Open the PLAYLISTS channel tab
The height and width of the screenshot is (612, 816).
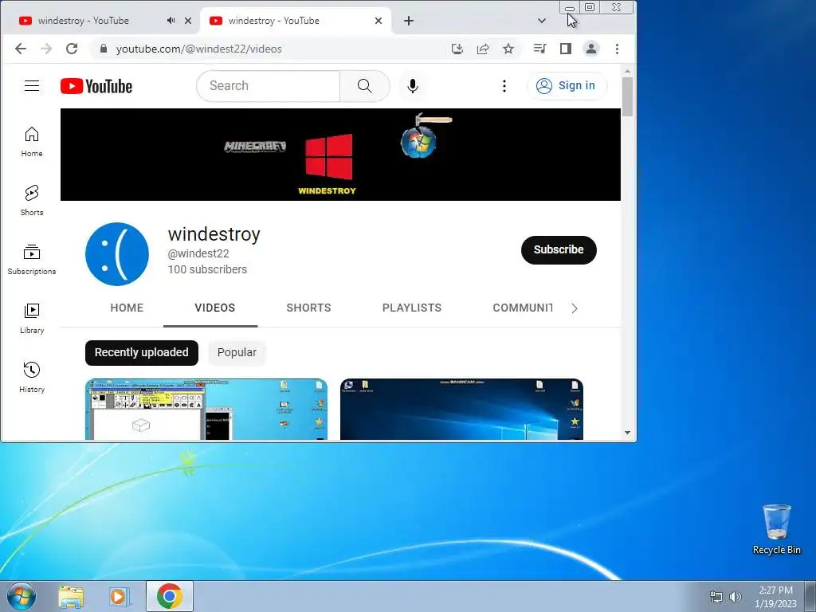[412, 308]
